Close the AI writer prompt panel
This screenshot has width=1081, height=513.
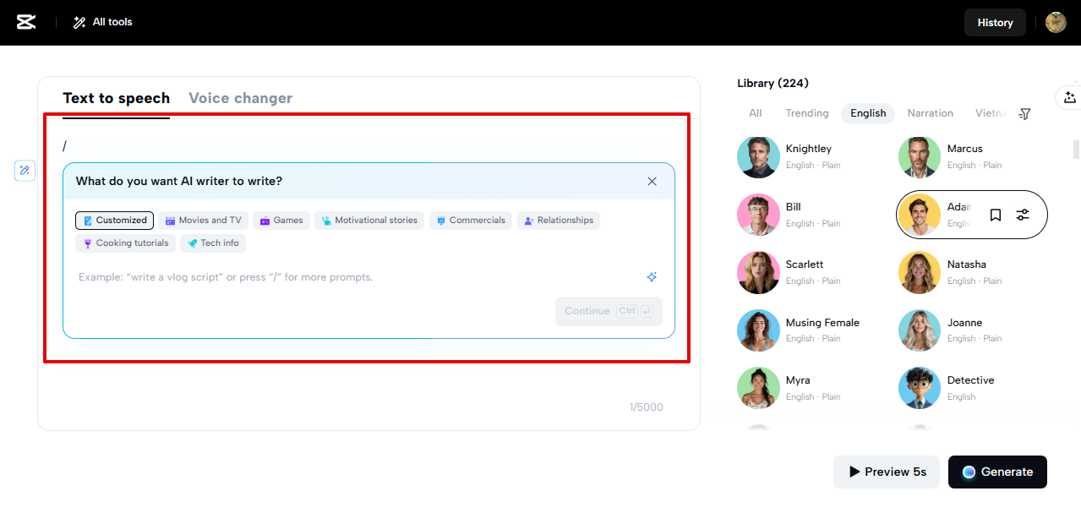[652, 181]
